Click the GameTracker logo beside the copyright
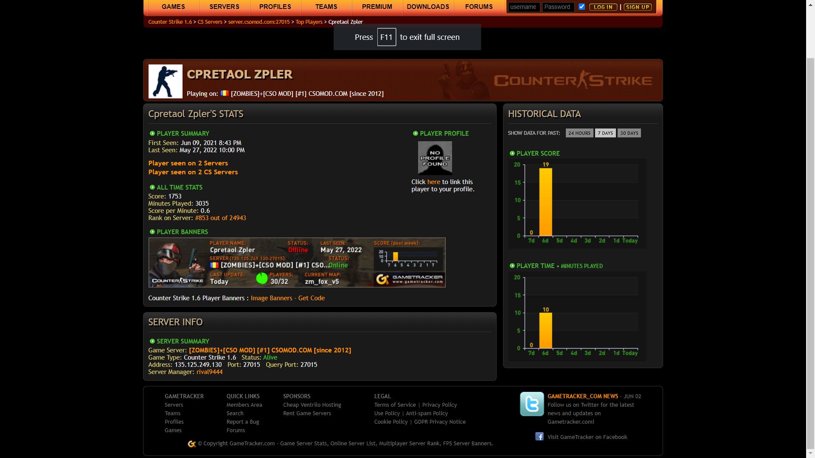 (x=192, y=444)
